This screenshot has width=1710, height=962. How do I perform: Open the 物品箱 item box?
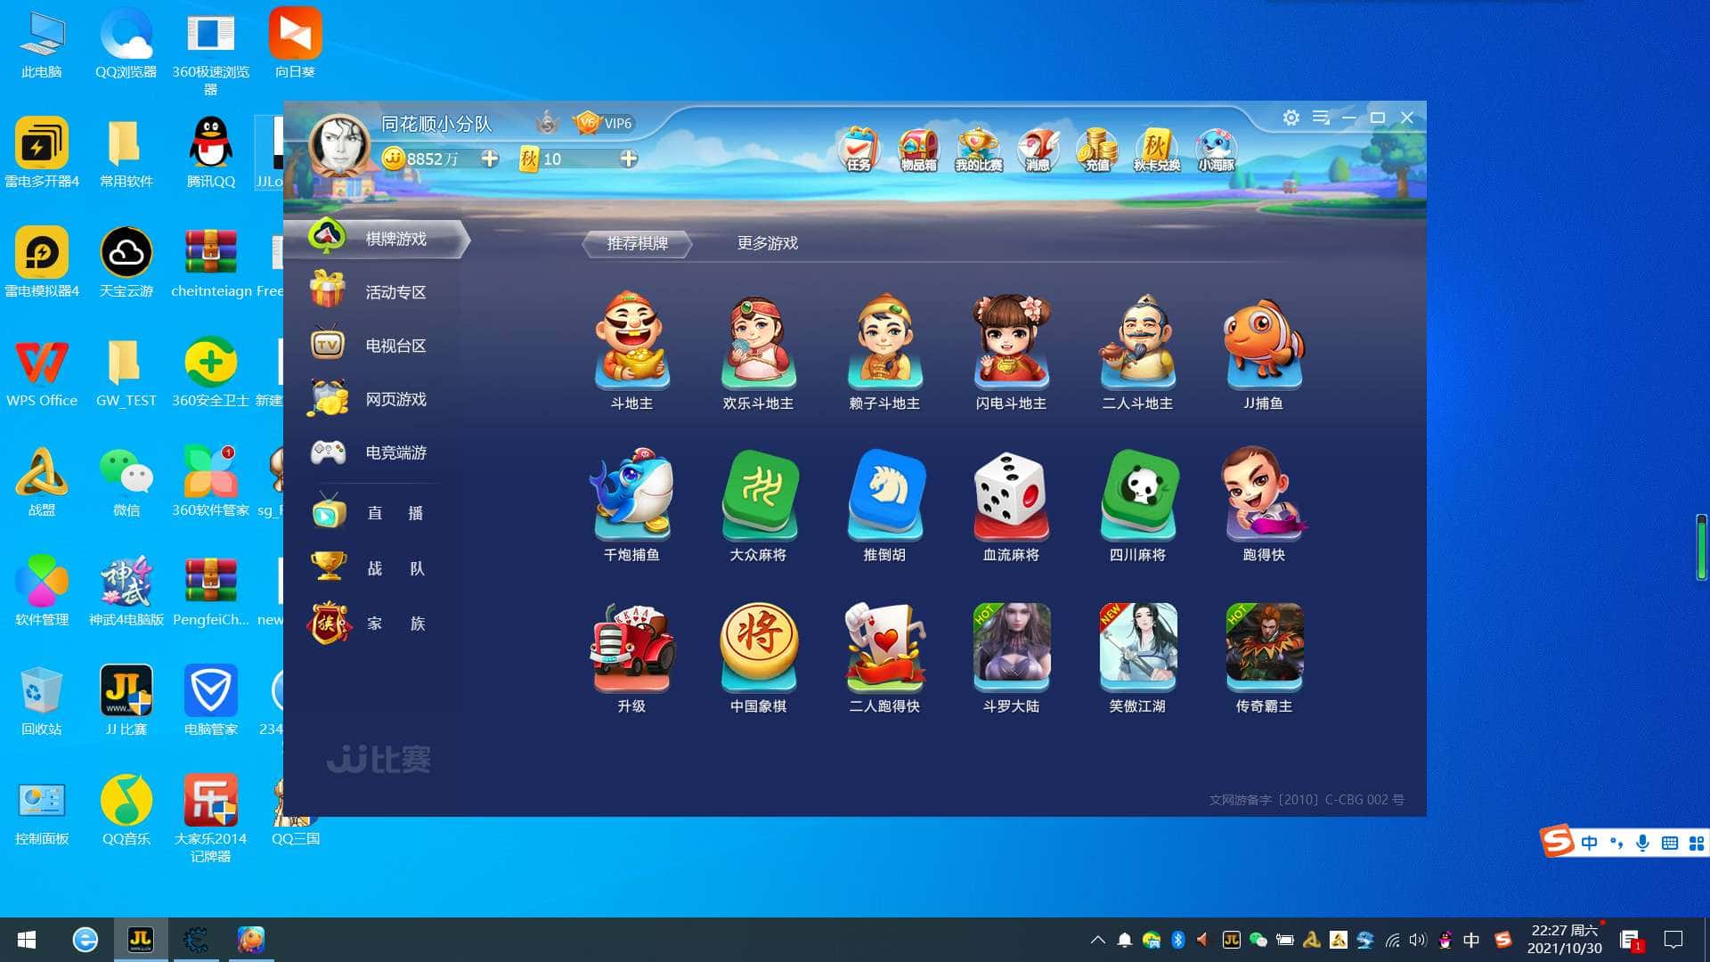click(918, 149)
